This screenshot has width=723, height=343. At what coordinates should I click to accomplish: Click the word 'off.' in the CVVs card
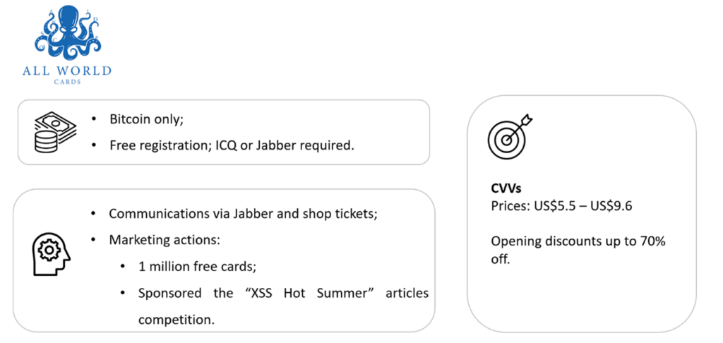point(501,259)
